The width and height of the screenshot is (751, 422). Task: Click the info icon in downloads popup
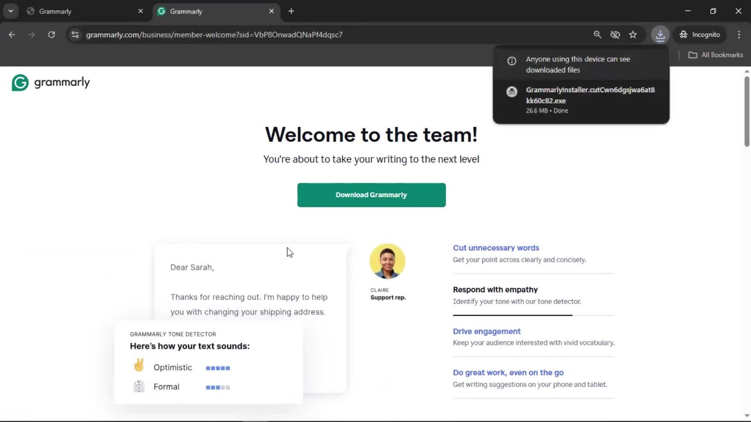click(x=512, y=61)
